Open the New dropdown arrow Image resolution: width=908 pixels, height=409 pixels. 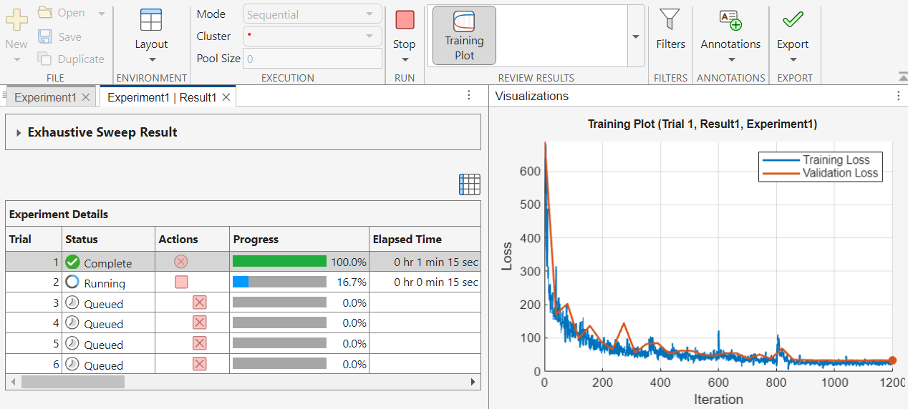(16, 59)
